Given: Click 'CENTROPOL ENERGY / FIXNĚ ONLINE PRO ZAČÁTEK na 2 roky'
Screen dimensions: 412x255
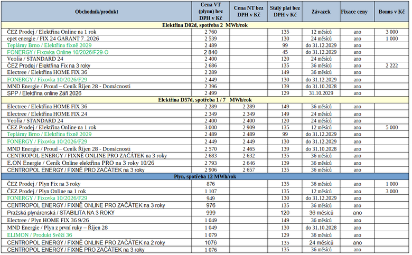Looking at the screenshot, I should (86, 243).
